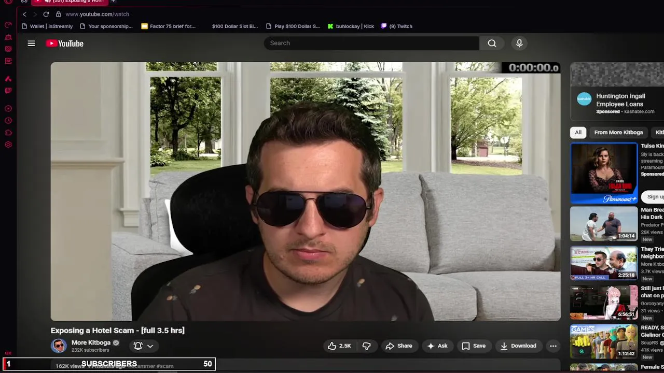This screenshot has width=664, height=373.
Task: Open the More Kitboga channel name link
Action: coord(91,343)
